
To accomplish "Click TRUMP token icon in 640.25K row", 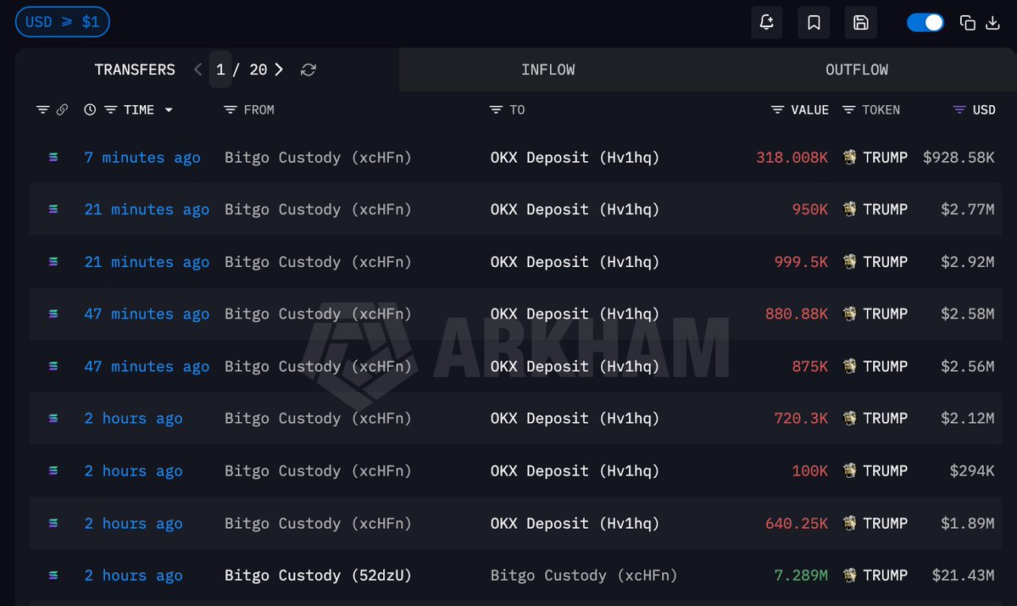I will coord(850,523).
